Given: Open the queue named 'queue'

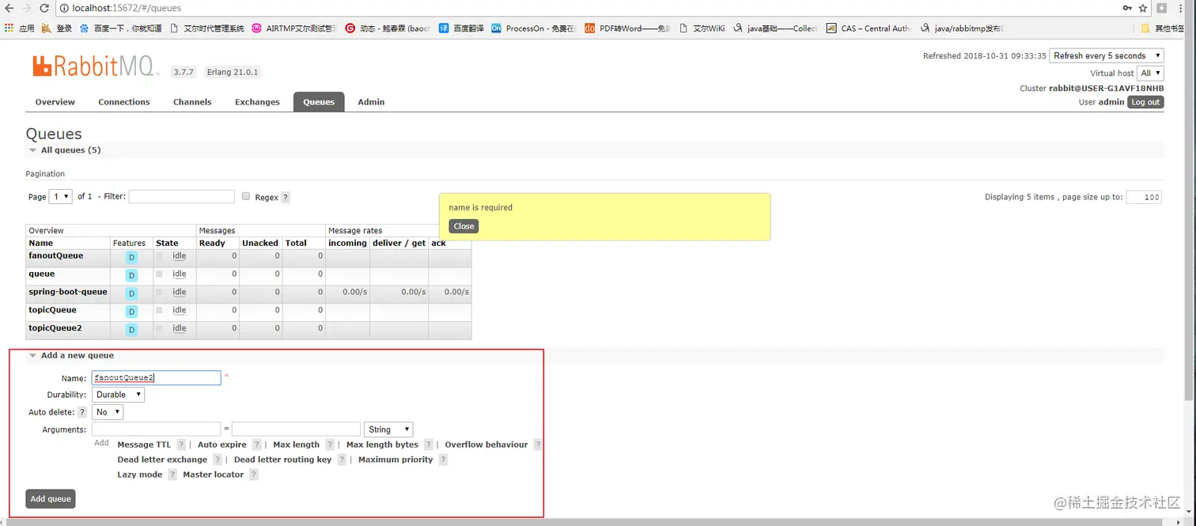Looking at the screenshot, I should pyautogui.click(x=42, y=274).
